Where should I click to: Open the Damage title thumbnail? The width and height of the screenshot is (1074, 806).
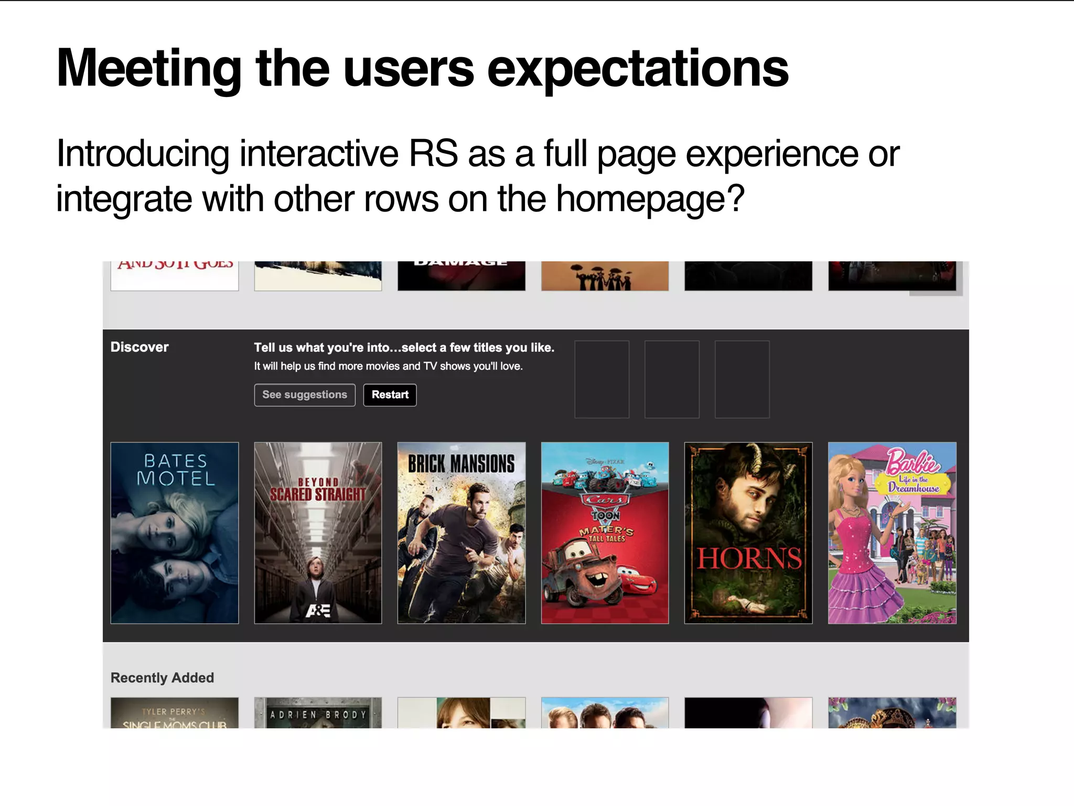461,276
